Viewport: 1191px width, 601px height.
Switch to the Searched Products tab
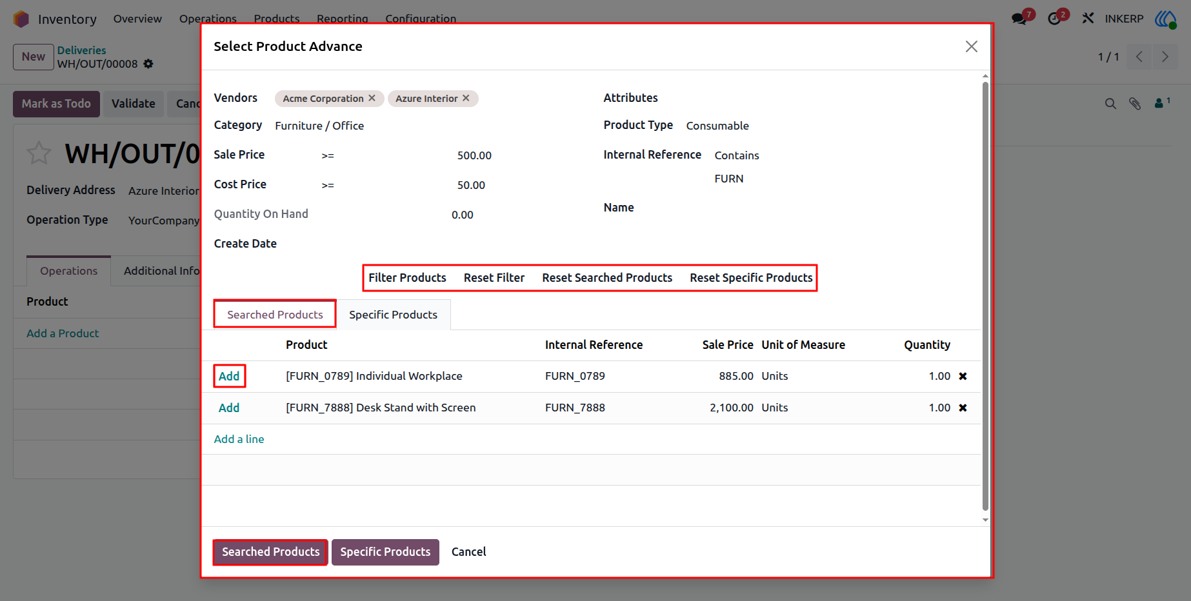point(275,315)
